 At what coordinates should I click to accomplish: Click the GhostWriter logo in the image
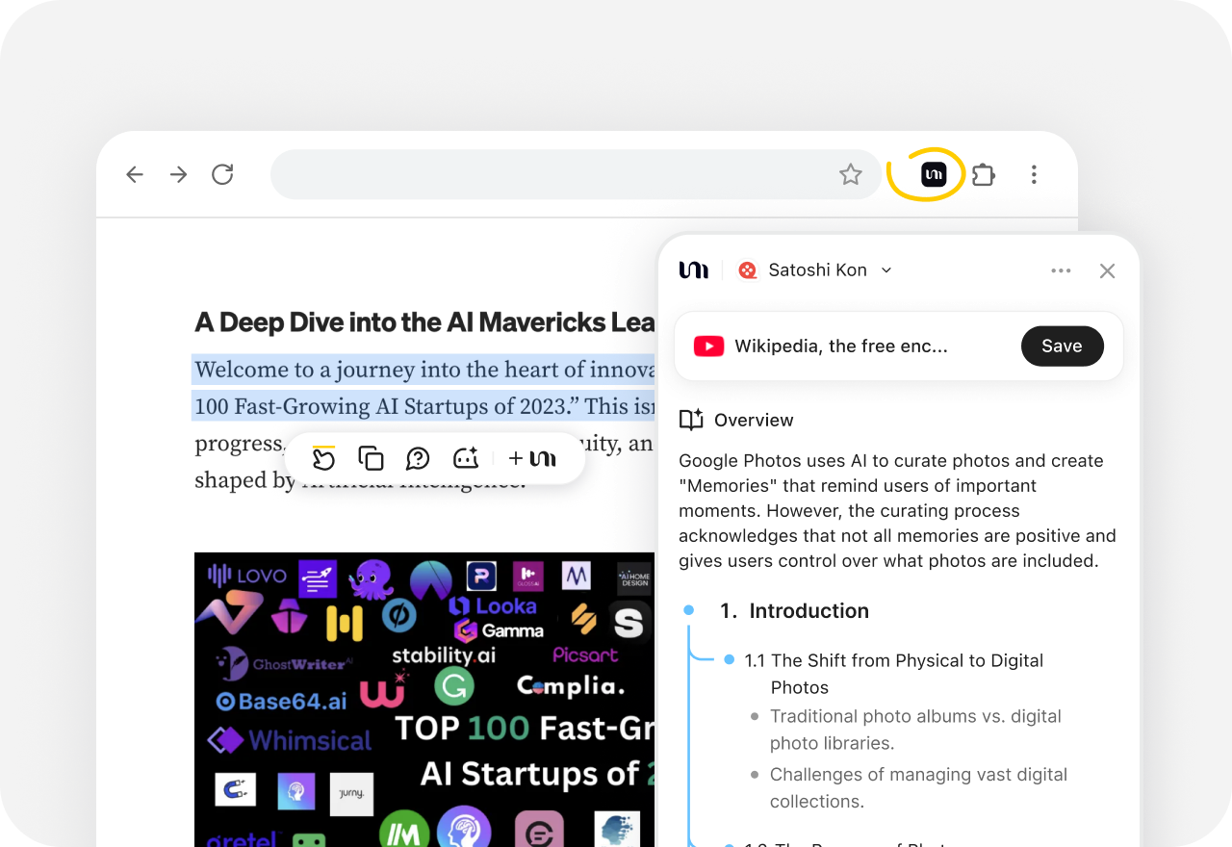(285, 664)
